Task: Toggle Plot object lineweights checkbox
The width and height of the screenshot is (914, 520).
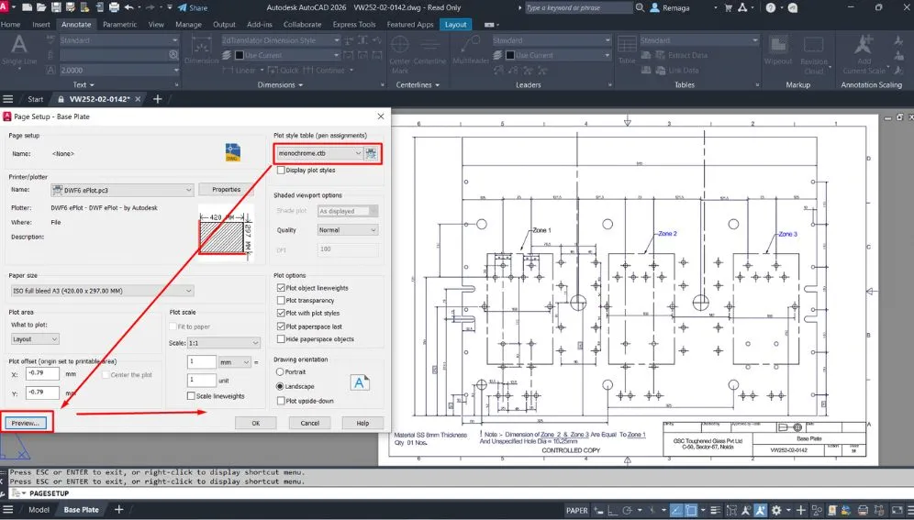Action: tap(281, 288)
